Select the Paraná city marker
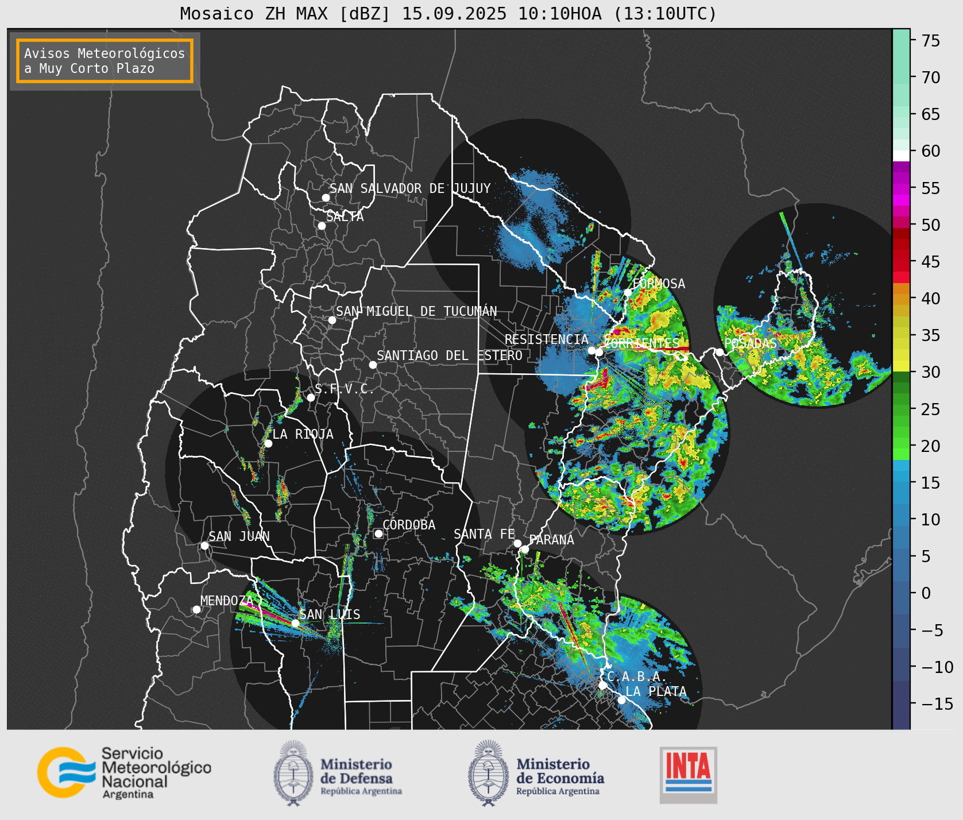 [525, 550]
